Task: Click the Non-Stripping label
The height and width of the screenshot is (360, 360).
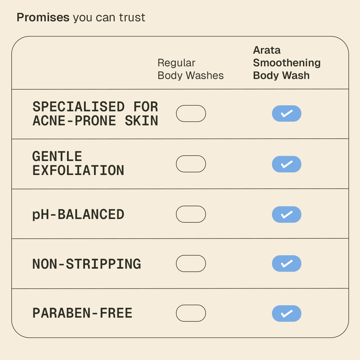Action: [x=86, y=264]
